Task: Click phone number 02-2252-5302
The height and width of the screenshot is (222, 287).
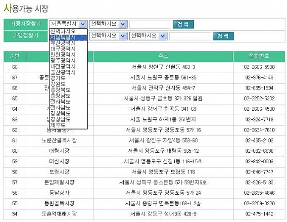Action: [259, 98]
